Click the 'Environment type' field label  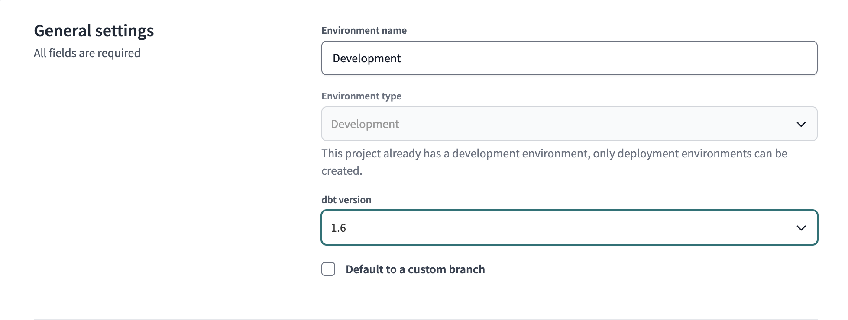[361, 96]
